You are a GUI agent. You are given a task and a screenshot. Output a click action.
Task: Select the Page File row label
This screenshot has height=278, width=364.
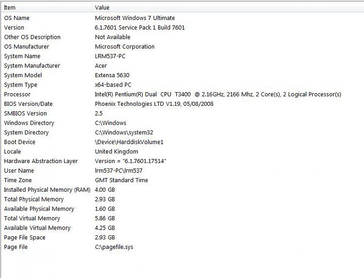tap(16, 247)
